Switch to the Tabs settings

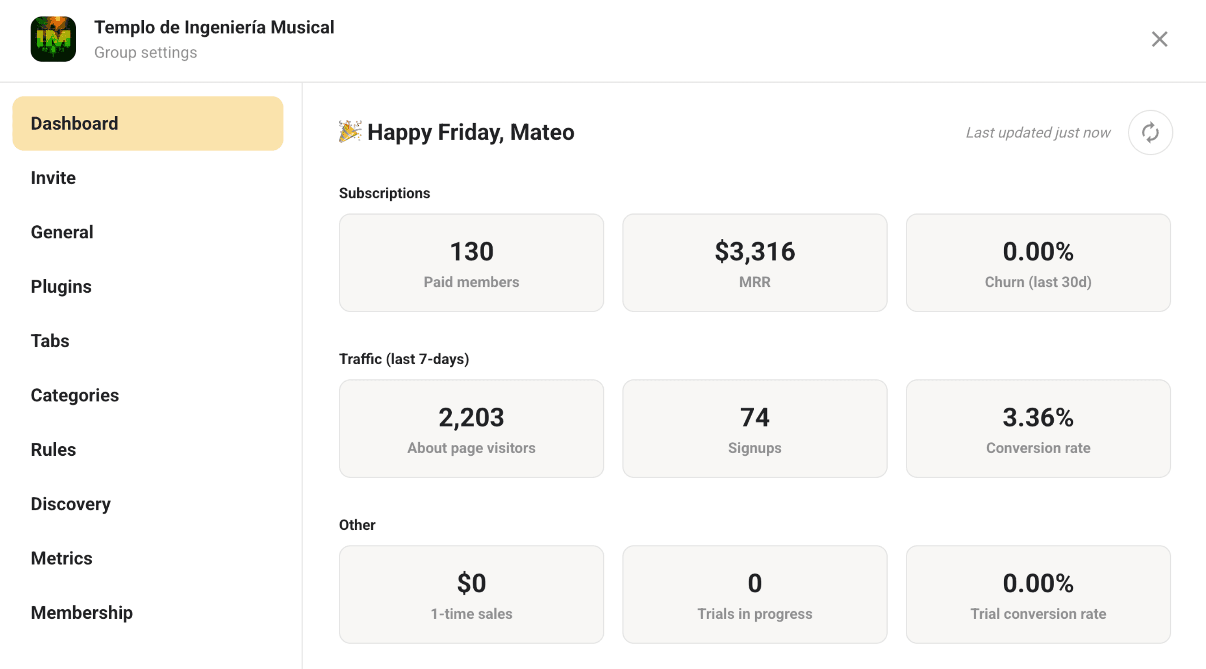pos(50,341)
